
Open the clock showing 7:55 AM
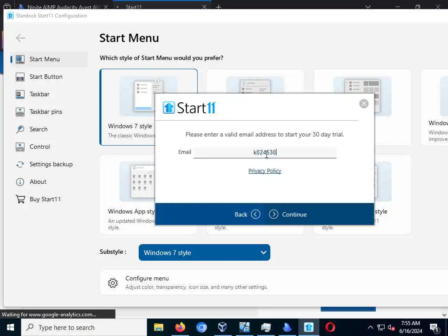click(410, 327)
